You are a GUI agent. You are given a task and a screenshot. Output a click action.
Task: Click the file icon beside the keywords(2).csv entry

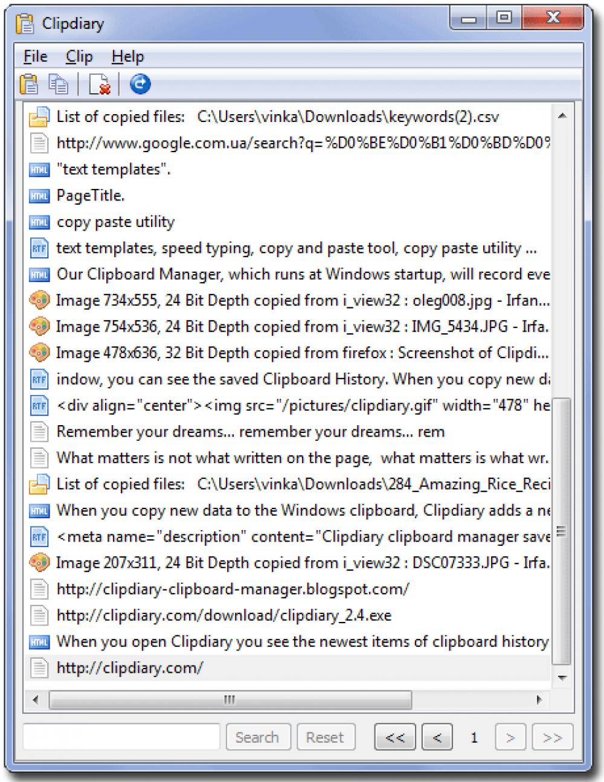(x=39, y=115)
